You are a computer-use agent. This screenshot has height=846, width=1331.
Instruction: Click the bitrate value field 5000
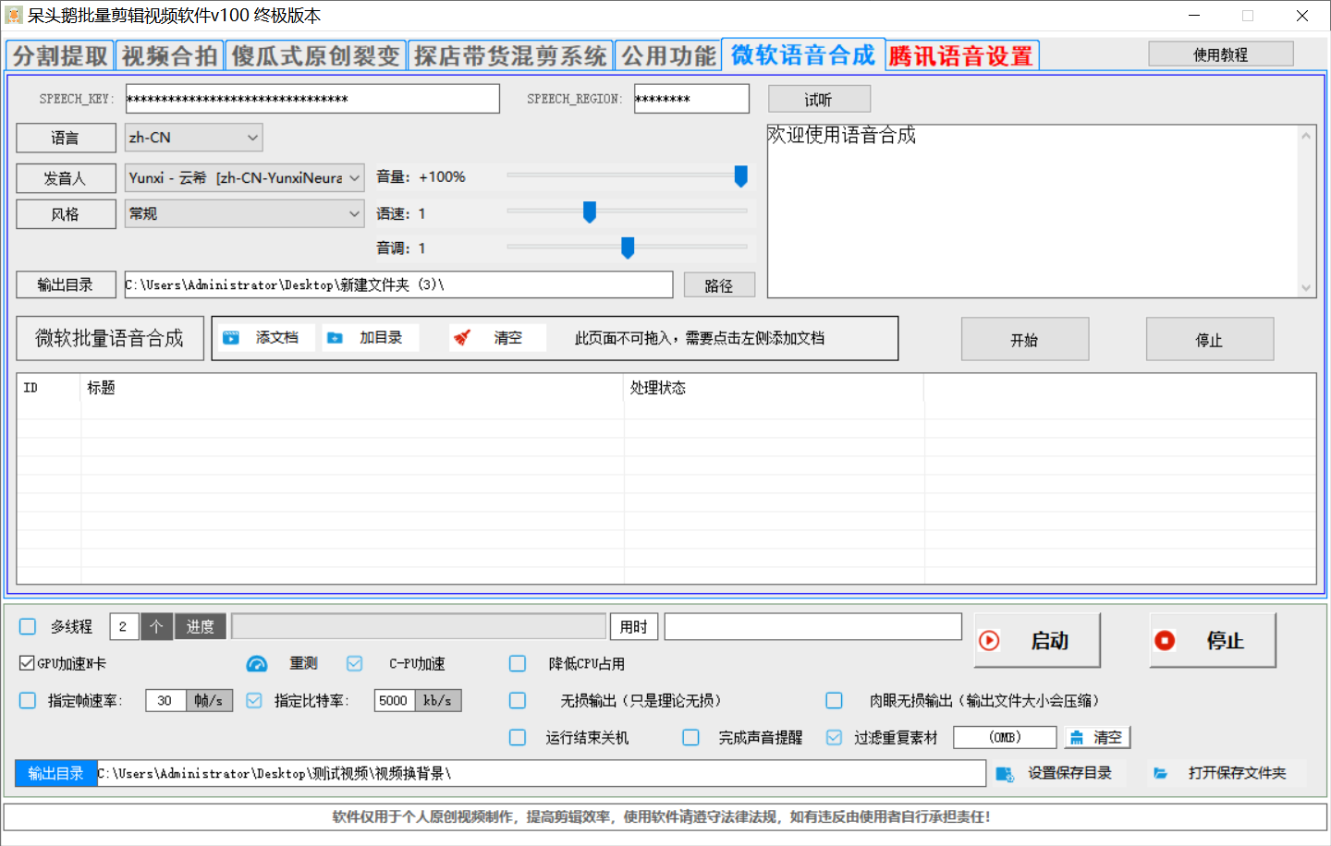point(394,700)
